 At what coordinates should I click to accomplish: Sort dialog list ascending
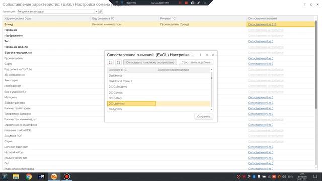point(110,62)
